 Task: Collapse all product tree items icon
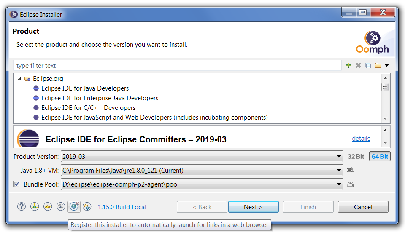pyautogui.click(x=368, y=65)
